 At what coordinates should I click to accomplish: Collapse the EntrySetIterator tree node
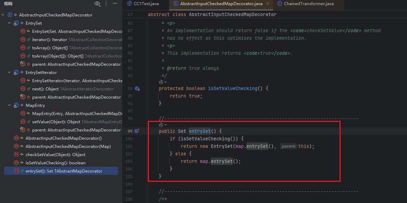pos(10,73)
